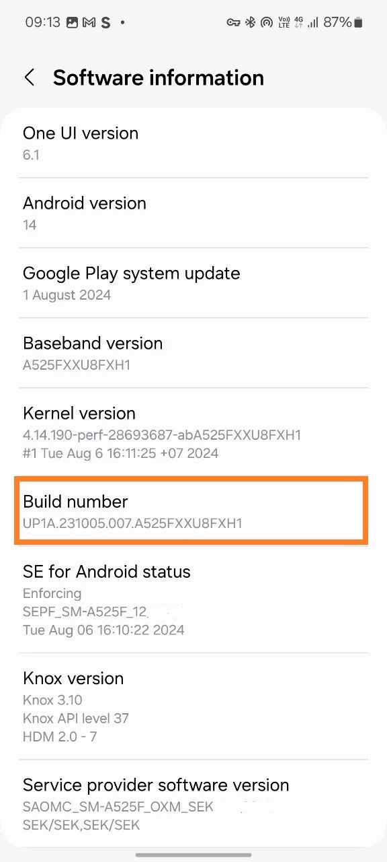Tap the Bluetooth status icon
Screen dimensions: 387x862
(250, 22)
